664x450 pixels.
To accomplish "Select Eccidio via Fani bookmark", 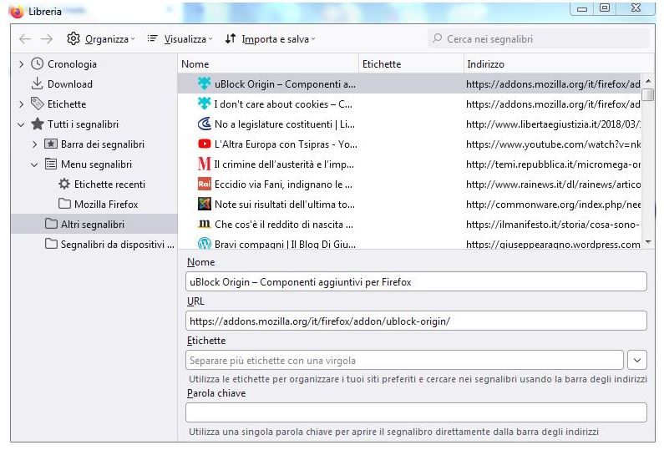I will 283,185.
